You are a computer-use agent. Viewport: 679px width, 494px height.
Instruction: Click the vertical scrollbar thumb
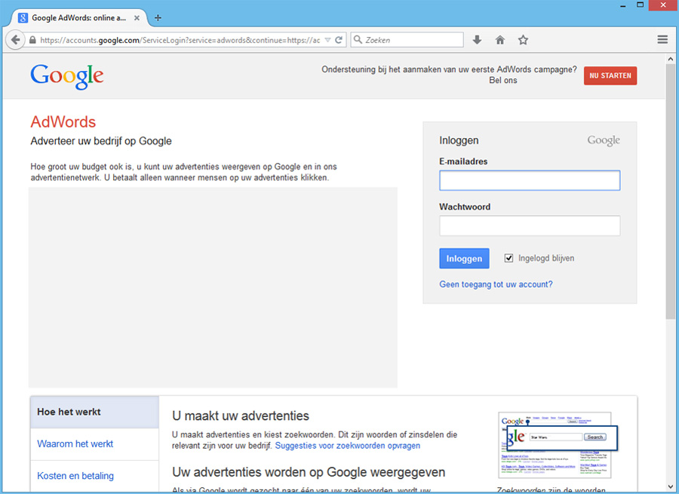pyautogui.click(x=671, y=192)
